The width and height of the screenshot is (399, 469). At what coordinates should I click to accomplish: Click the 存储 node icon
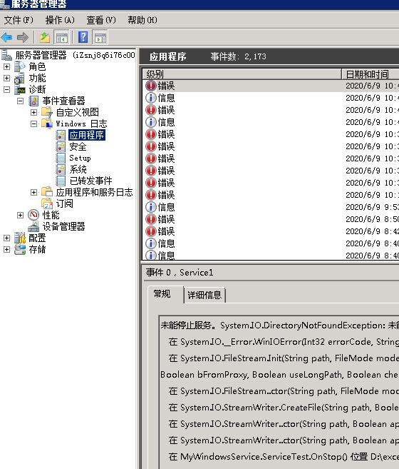20,249
